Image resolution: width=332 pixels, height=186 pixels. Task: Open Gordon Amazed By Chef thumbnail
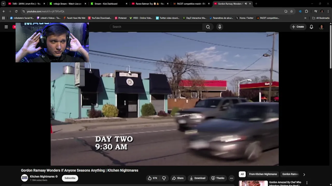(x=253, y=183)
